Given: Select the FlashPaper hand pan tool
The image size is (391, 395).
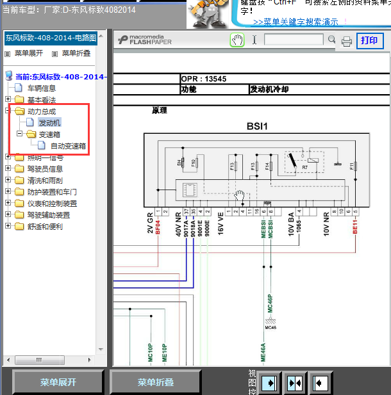Looking at the screenshot, I should [x=237, y=40].
